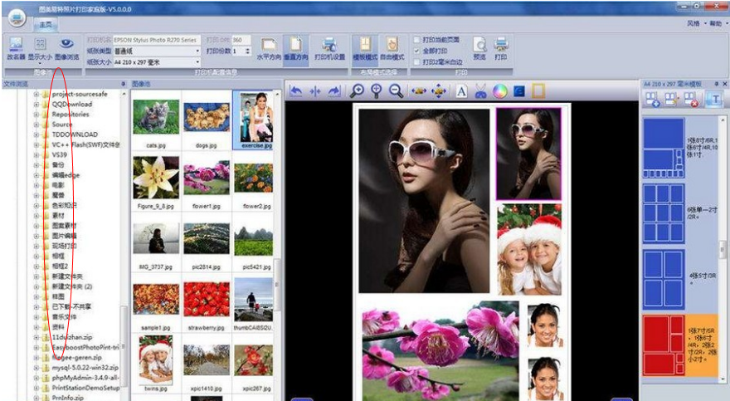Open the color wheel picker icon
The image size is (730, 401).
pos(499,91)
